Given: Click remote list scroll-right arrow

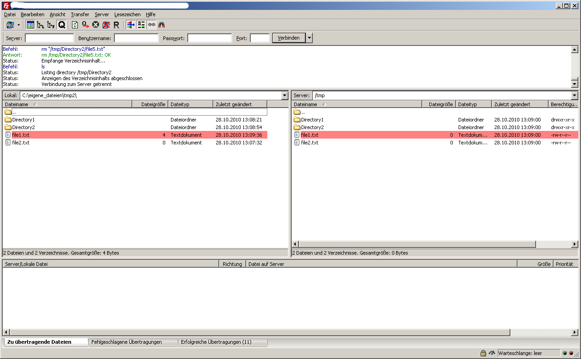Looking at the screenshot, I should [x=574, y=244].
